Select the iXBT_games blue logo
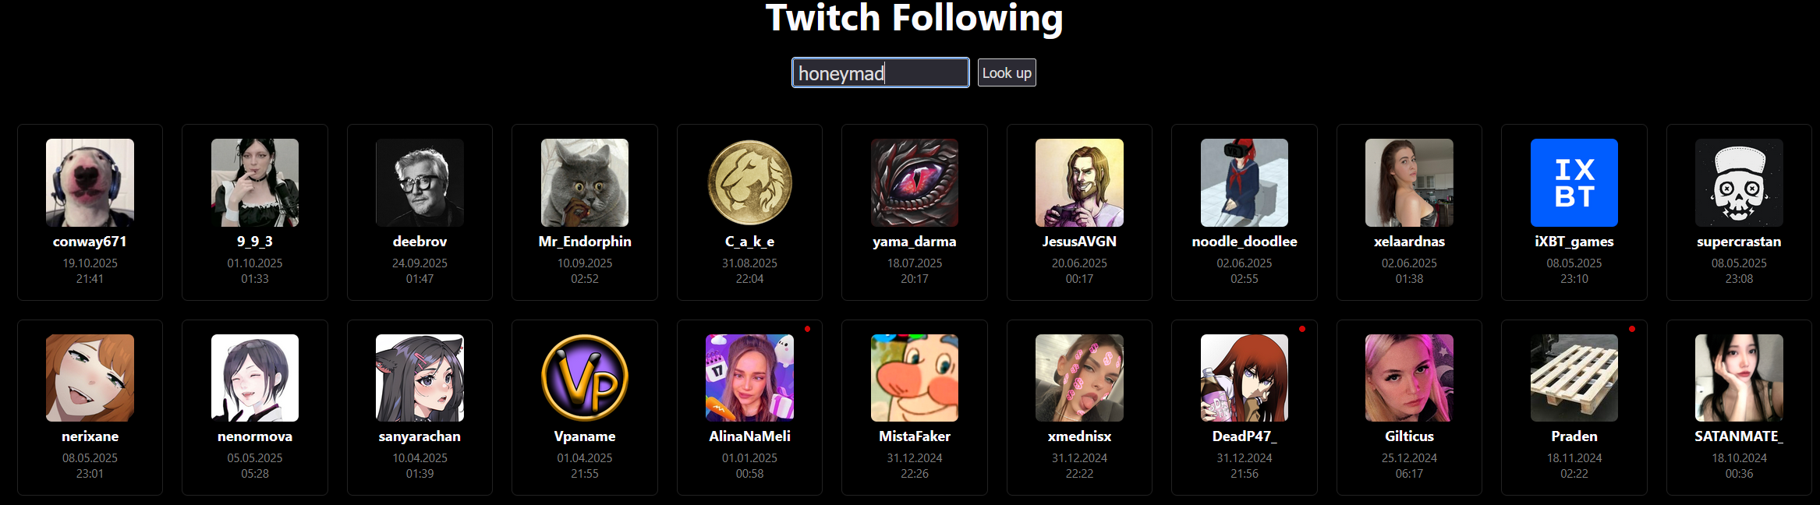Screen dimensions: 1820x505 coord(1574,182)
